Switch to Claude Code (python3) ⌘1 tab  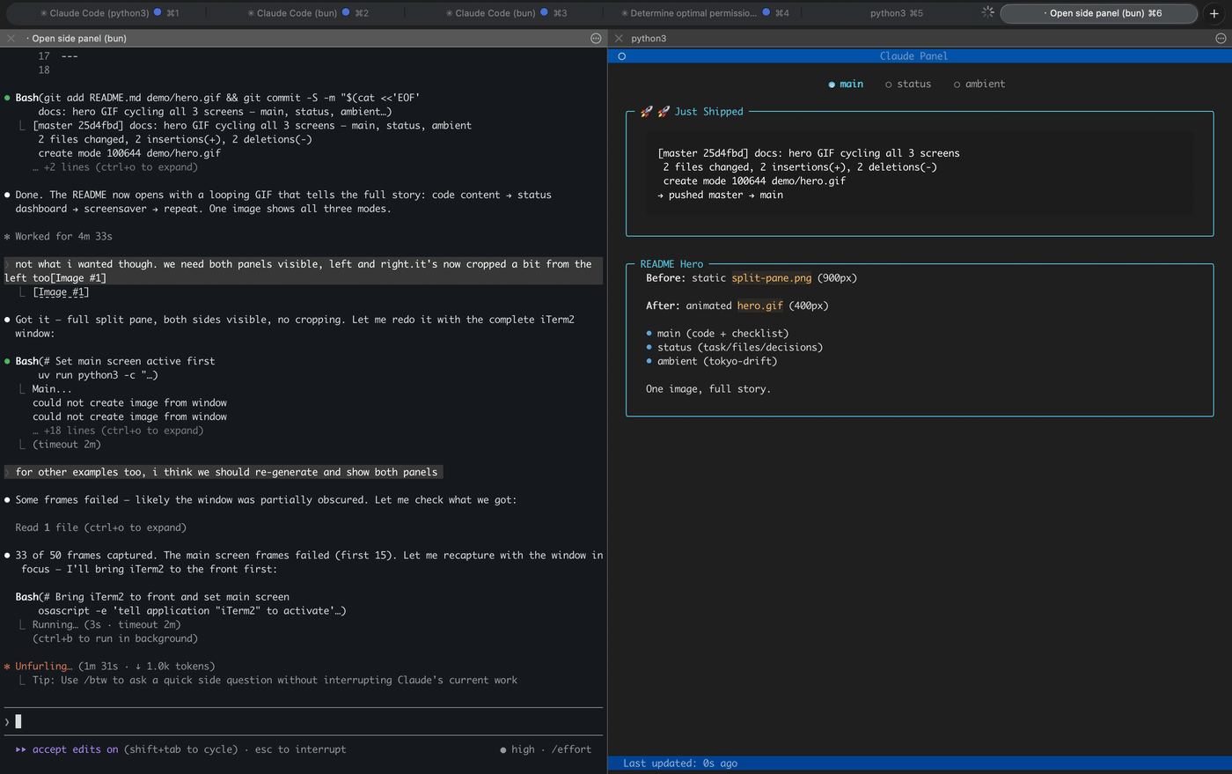109,13
